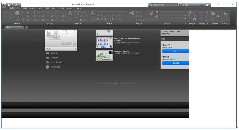Image resolution: width=239 pixels, height=130 pixels.
Task: Click the plus button for new drawing tab
Action: coord(26,28)
